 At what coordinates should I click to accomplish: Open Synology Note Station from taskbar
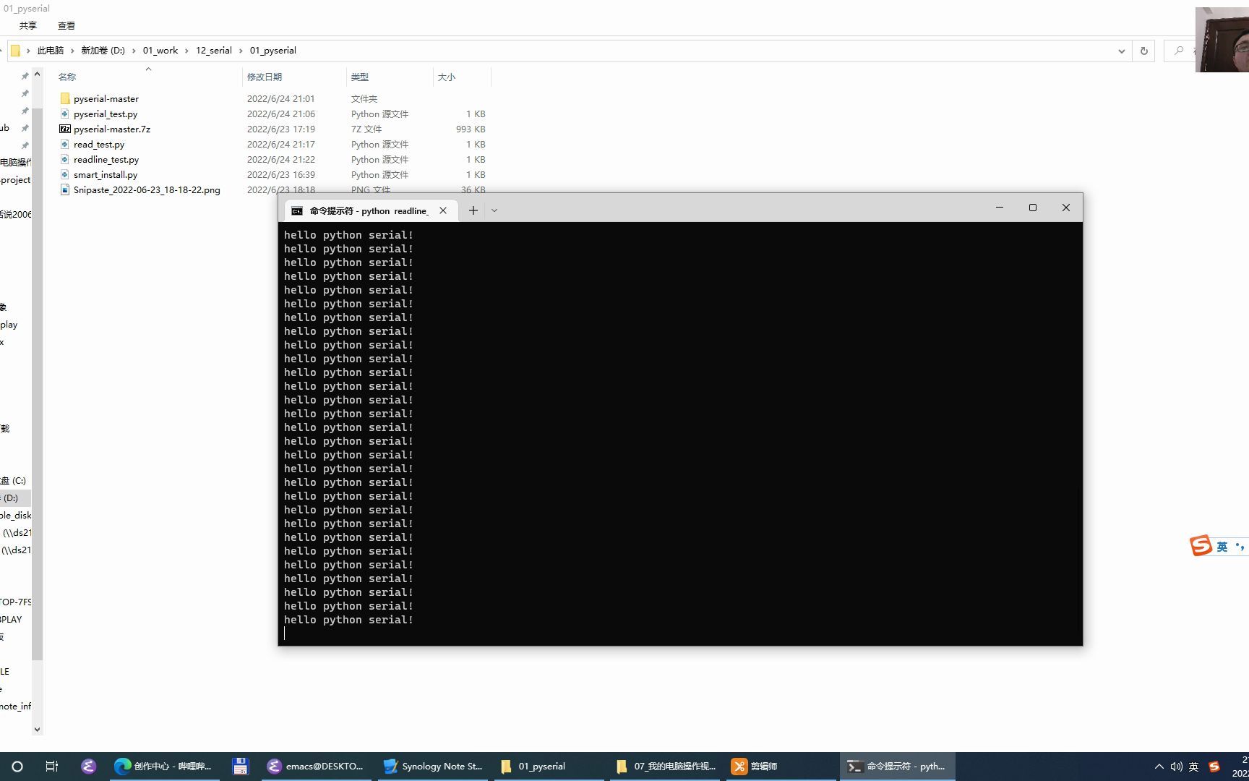tap(433, 767)
